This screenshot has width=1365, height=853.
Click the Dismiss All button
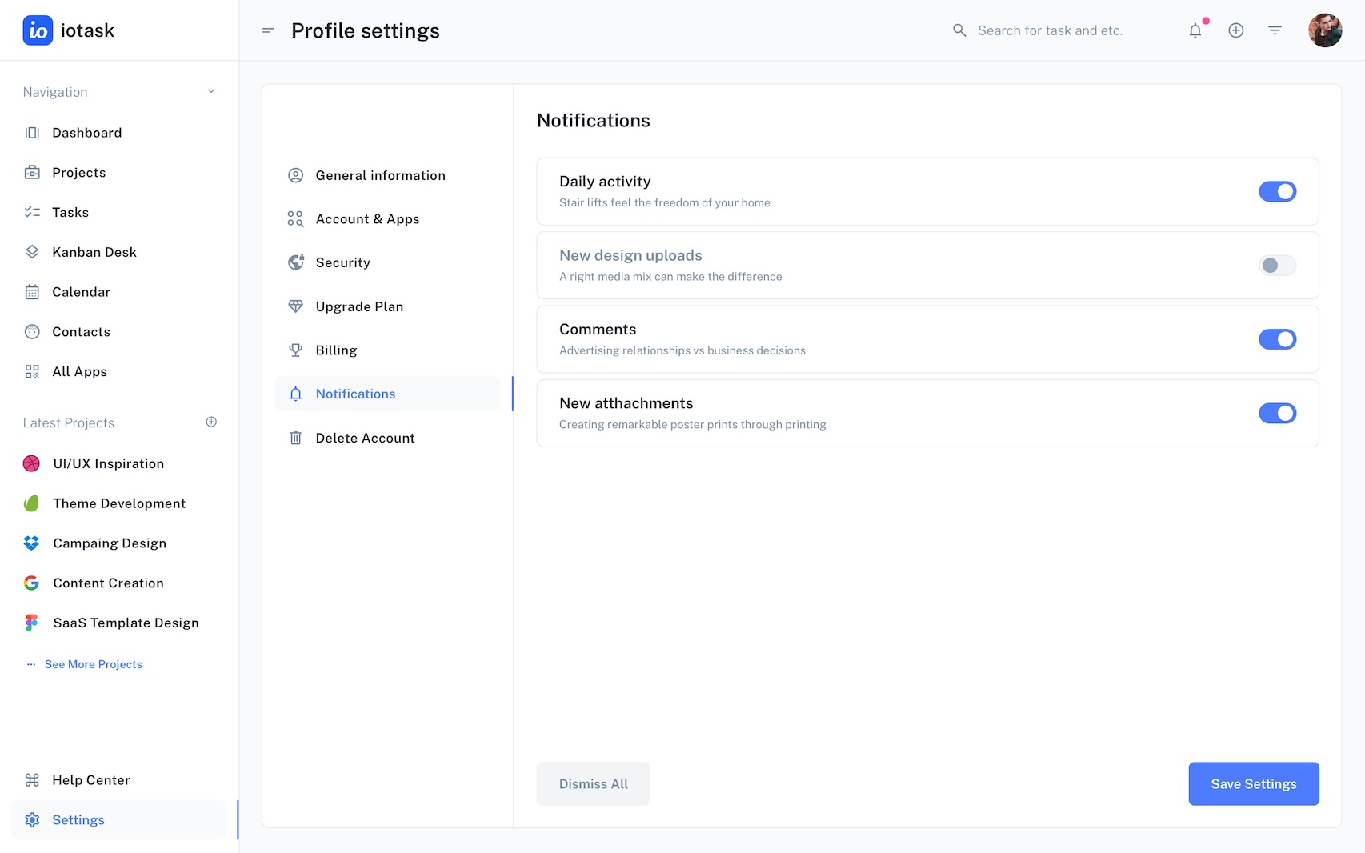(593, 784)
